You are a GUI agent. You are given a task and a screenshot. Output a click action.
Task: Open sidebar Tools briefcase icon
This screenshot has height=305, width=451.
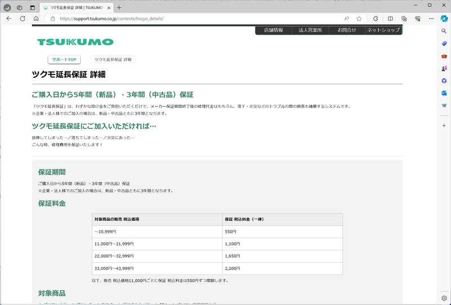[x=444, y=56]
